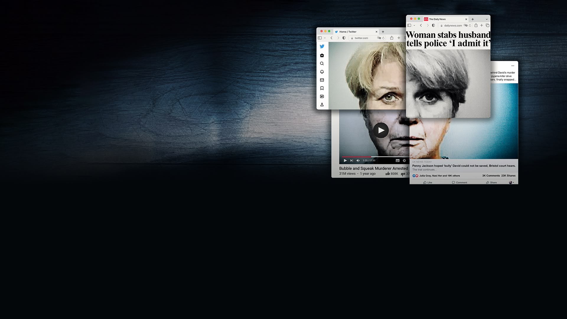
Task: Open video settings gear icon
Action: click(404, 160)
